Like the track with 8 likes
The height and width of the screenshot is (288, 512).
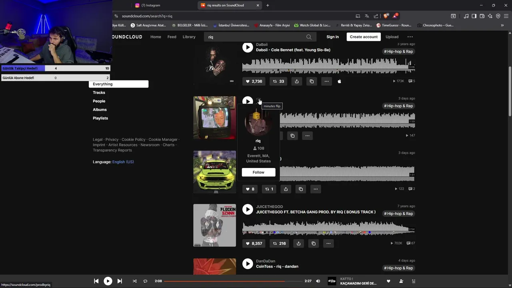coord(250,189)
